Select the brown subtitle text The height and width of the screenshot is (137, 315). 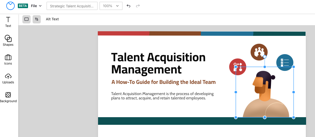163,82
